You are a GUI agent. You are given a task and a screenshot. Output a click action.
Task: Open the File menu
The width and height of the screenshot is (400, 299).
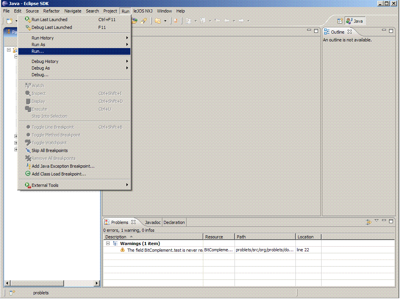pyautogui.click(x=6, y=11)
